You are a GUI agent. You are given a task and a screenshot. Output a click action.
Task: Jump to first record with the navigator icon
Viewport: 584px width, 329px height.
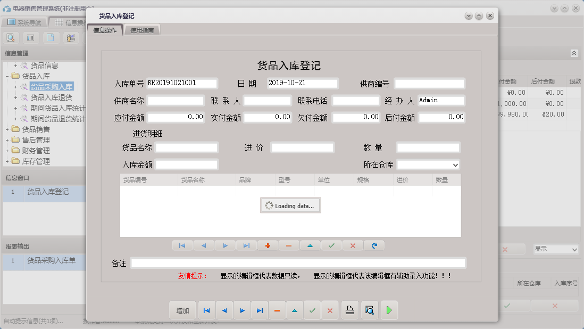click(x=183, y=245)
